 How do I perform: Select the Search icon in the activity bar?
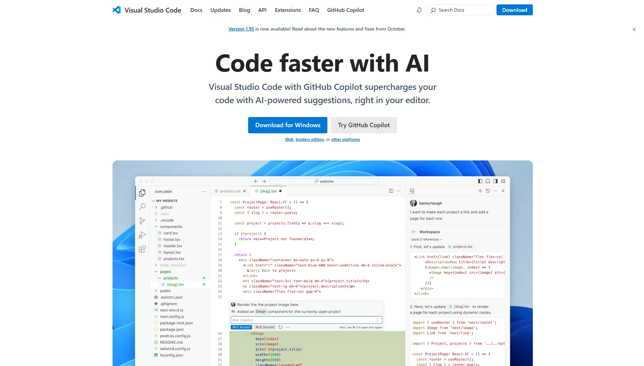click(x=142, y=207)
